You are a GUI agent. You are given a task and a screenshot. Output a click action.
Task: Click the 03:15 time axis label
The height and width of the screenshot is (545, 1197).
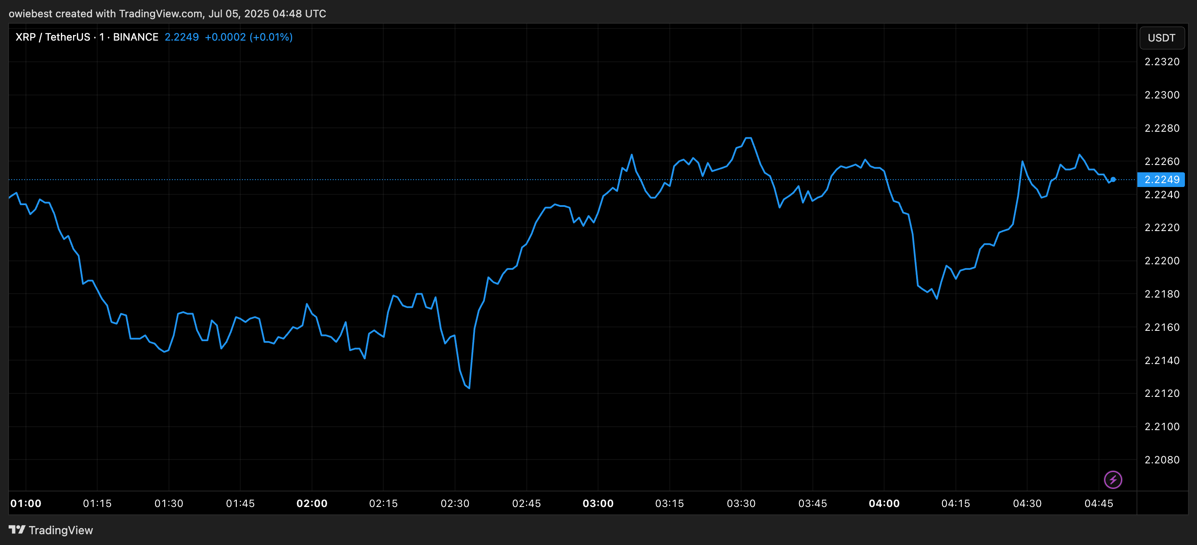(670, 503)
